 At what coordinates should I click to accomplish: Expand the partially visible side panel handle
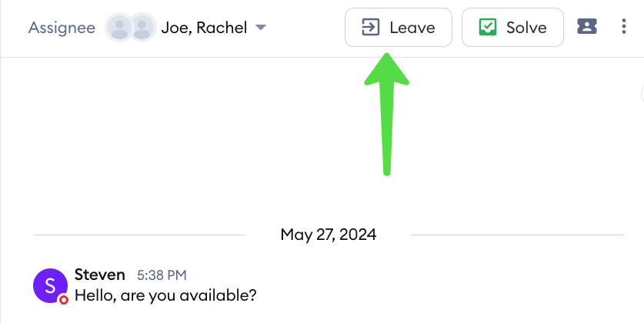[642, 94]
